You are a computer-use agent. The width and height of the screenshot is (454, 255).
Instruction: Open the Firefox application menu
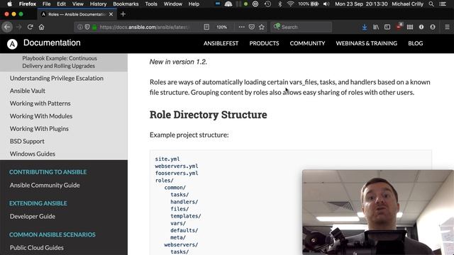pyautogui.click(x=28, y=4)
